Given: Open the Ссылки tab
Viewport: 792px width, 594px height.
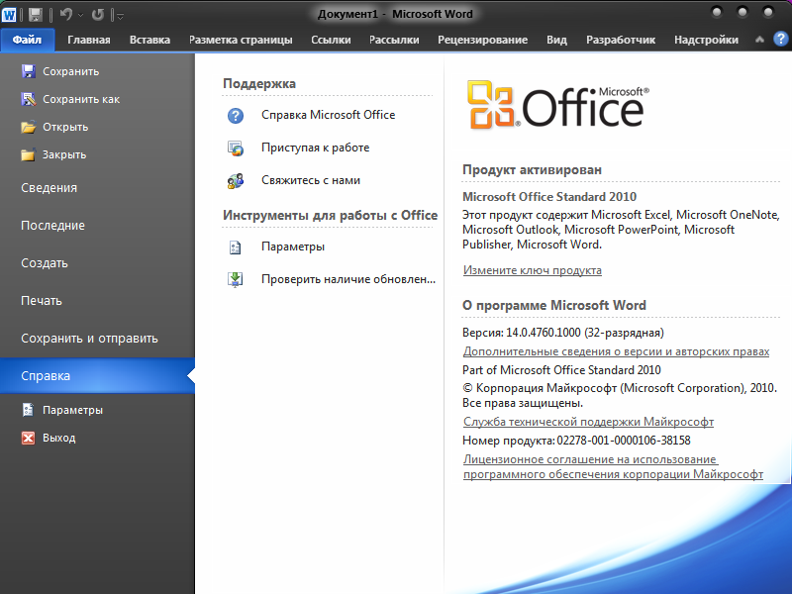Looking at the screenshot, I should pos(331,40).
